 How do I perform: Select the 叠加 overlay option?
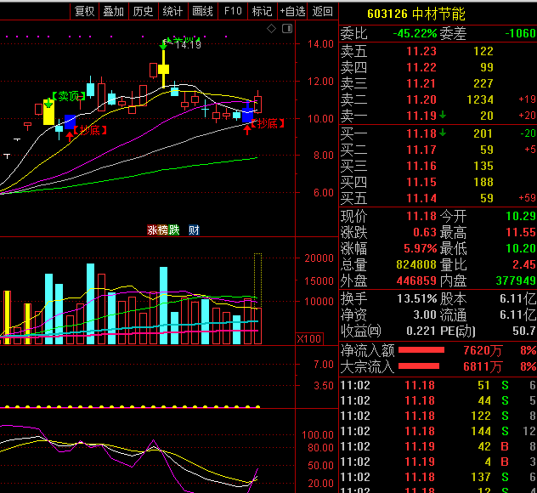click(114, 11)
